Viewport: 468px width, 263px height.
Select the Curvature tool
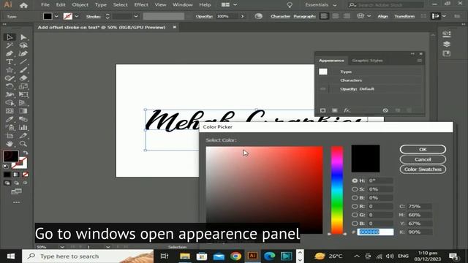23,53
